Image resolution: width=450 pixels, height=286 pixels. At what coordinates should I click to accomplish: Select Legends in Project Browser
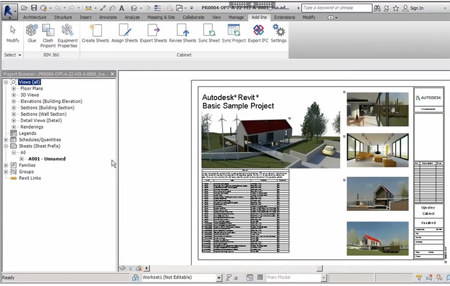pyautogui.click(x=28, y=133)
